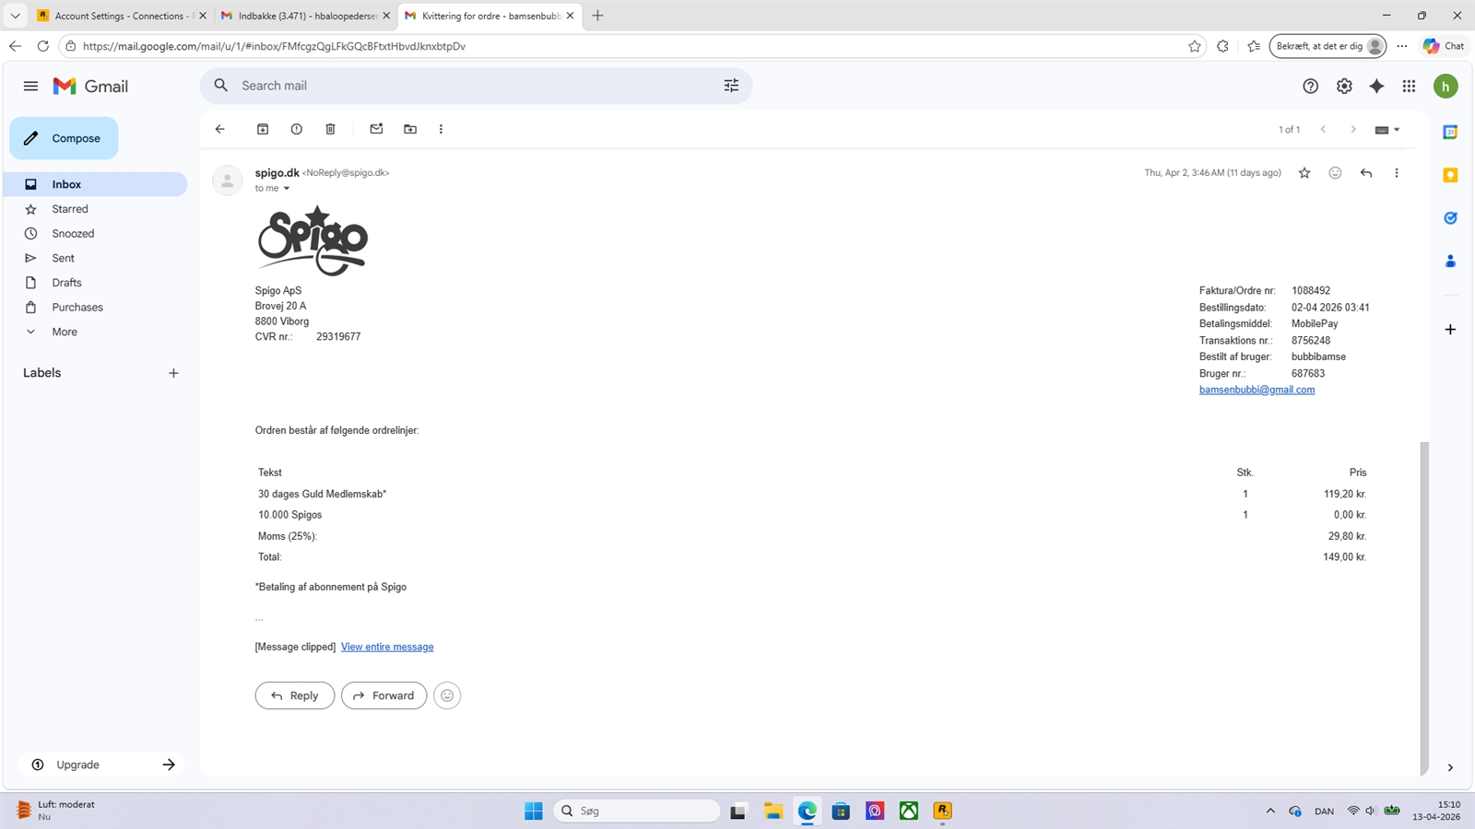Image resolution: width=1475 pixels, height=829 pixels.
Task: Expand recipient details next to 'to me'
Action: point(287,189)
